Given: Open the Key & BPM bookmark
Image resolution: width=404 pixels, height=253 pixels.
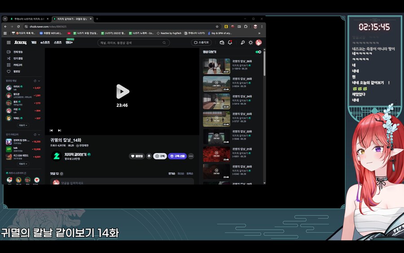Looking at the screenshot, I should point(220,33).
